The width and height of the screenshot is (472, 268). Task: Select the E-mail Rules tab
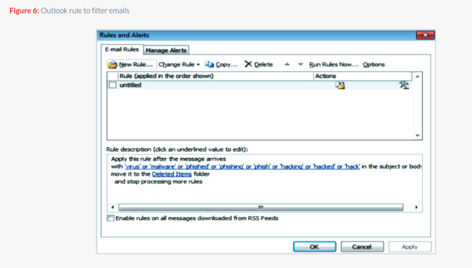[x=122, y=49]
